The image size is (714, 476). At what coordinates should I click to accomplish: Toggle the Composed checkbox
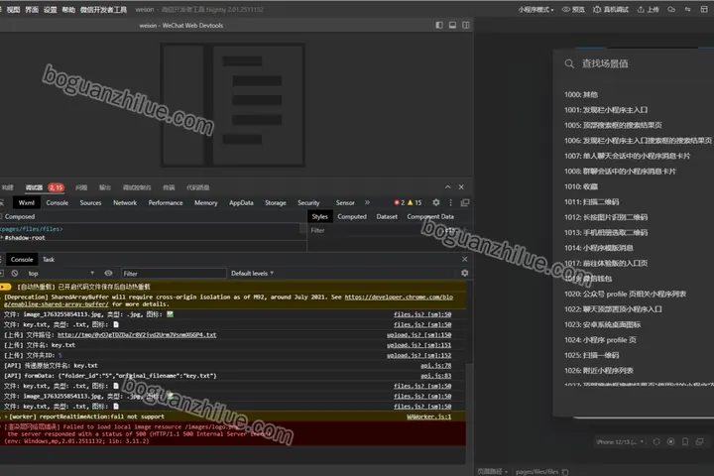coord(1,217)
